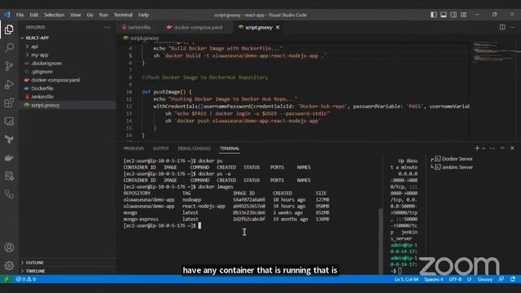Close the script.groovy tab
This screenshot has height=293, width=521.
278,27
